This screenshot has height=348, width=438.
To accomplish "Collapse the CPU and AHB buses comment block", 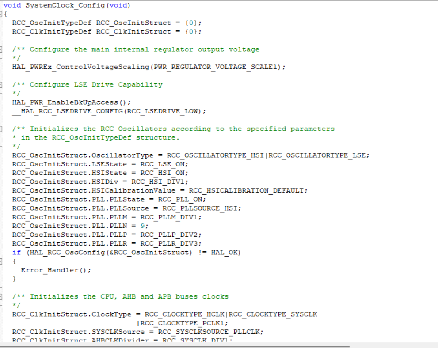I will [x=2, y=296].
